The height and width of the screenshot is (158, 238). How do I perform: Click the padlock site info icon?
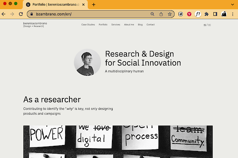(x=32, y=14)
